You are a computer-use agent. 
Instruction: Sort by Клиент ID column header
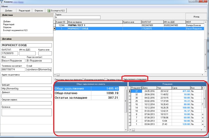coord(61,22)
